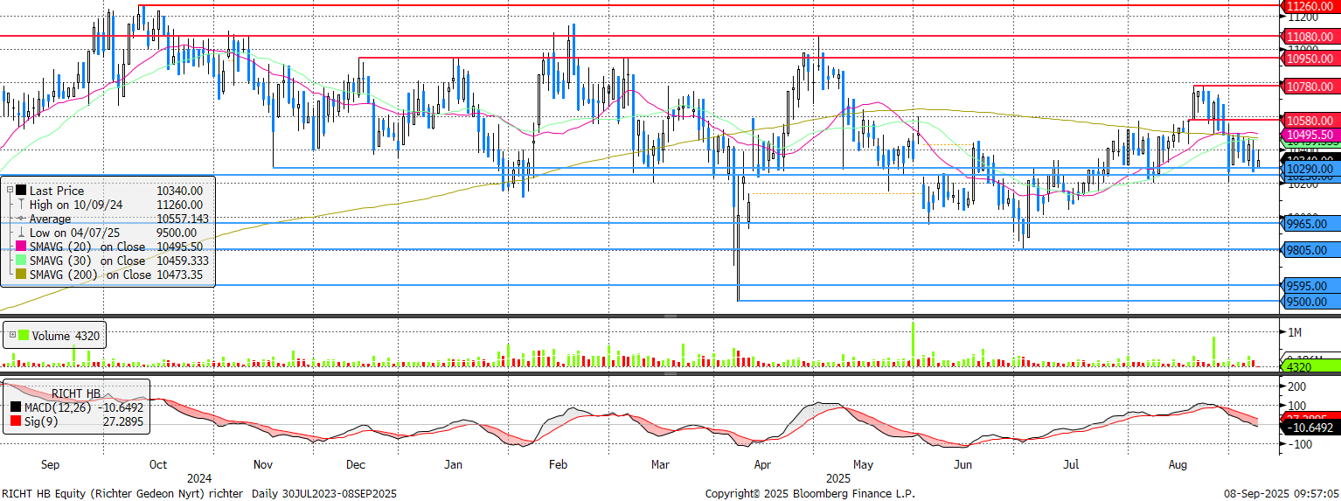Select the 10950.00 red price level tag

[1311, 58]
